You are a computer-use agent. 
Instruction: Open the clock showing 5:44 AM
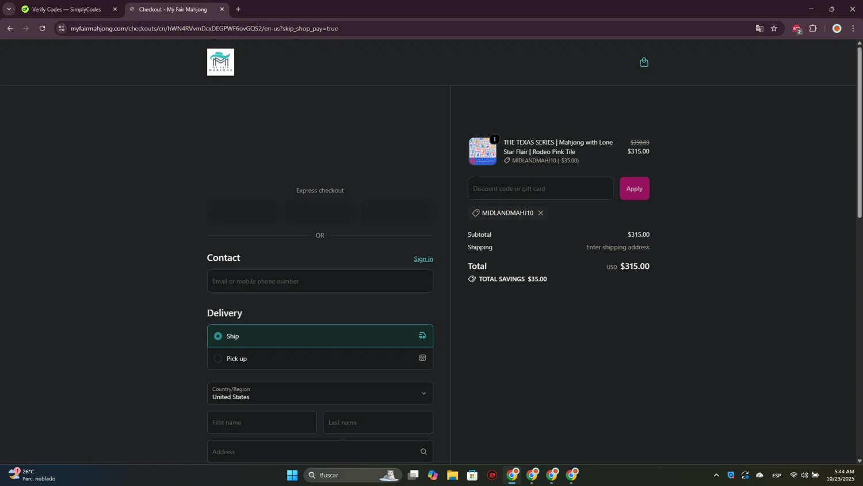[841, 475]
